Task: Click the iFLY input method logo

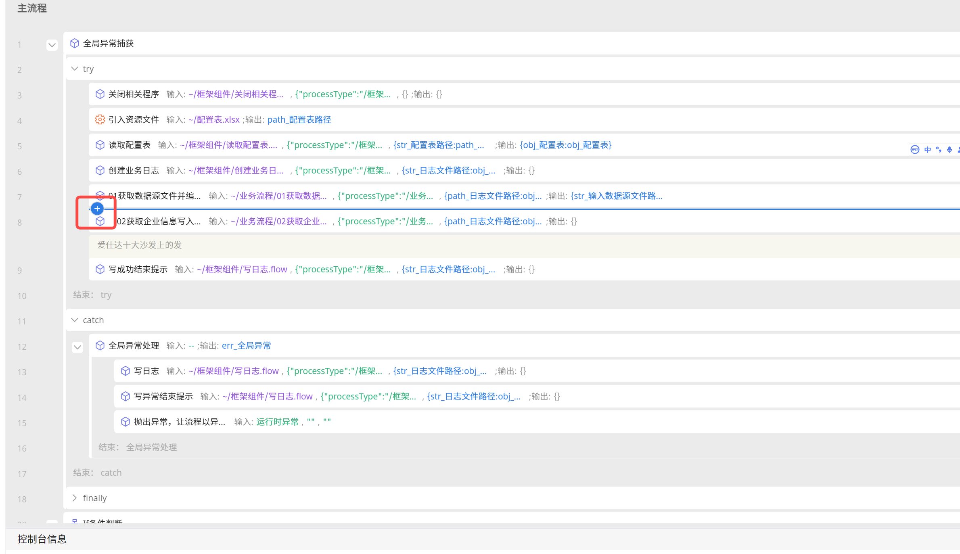Action: tap(915, 150)
